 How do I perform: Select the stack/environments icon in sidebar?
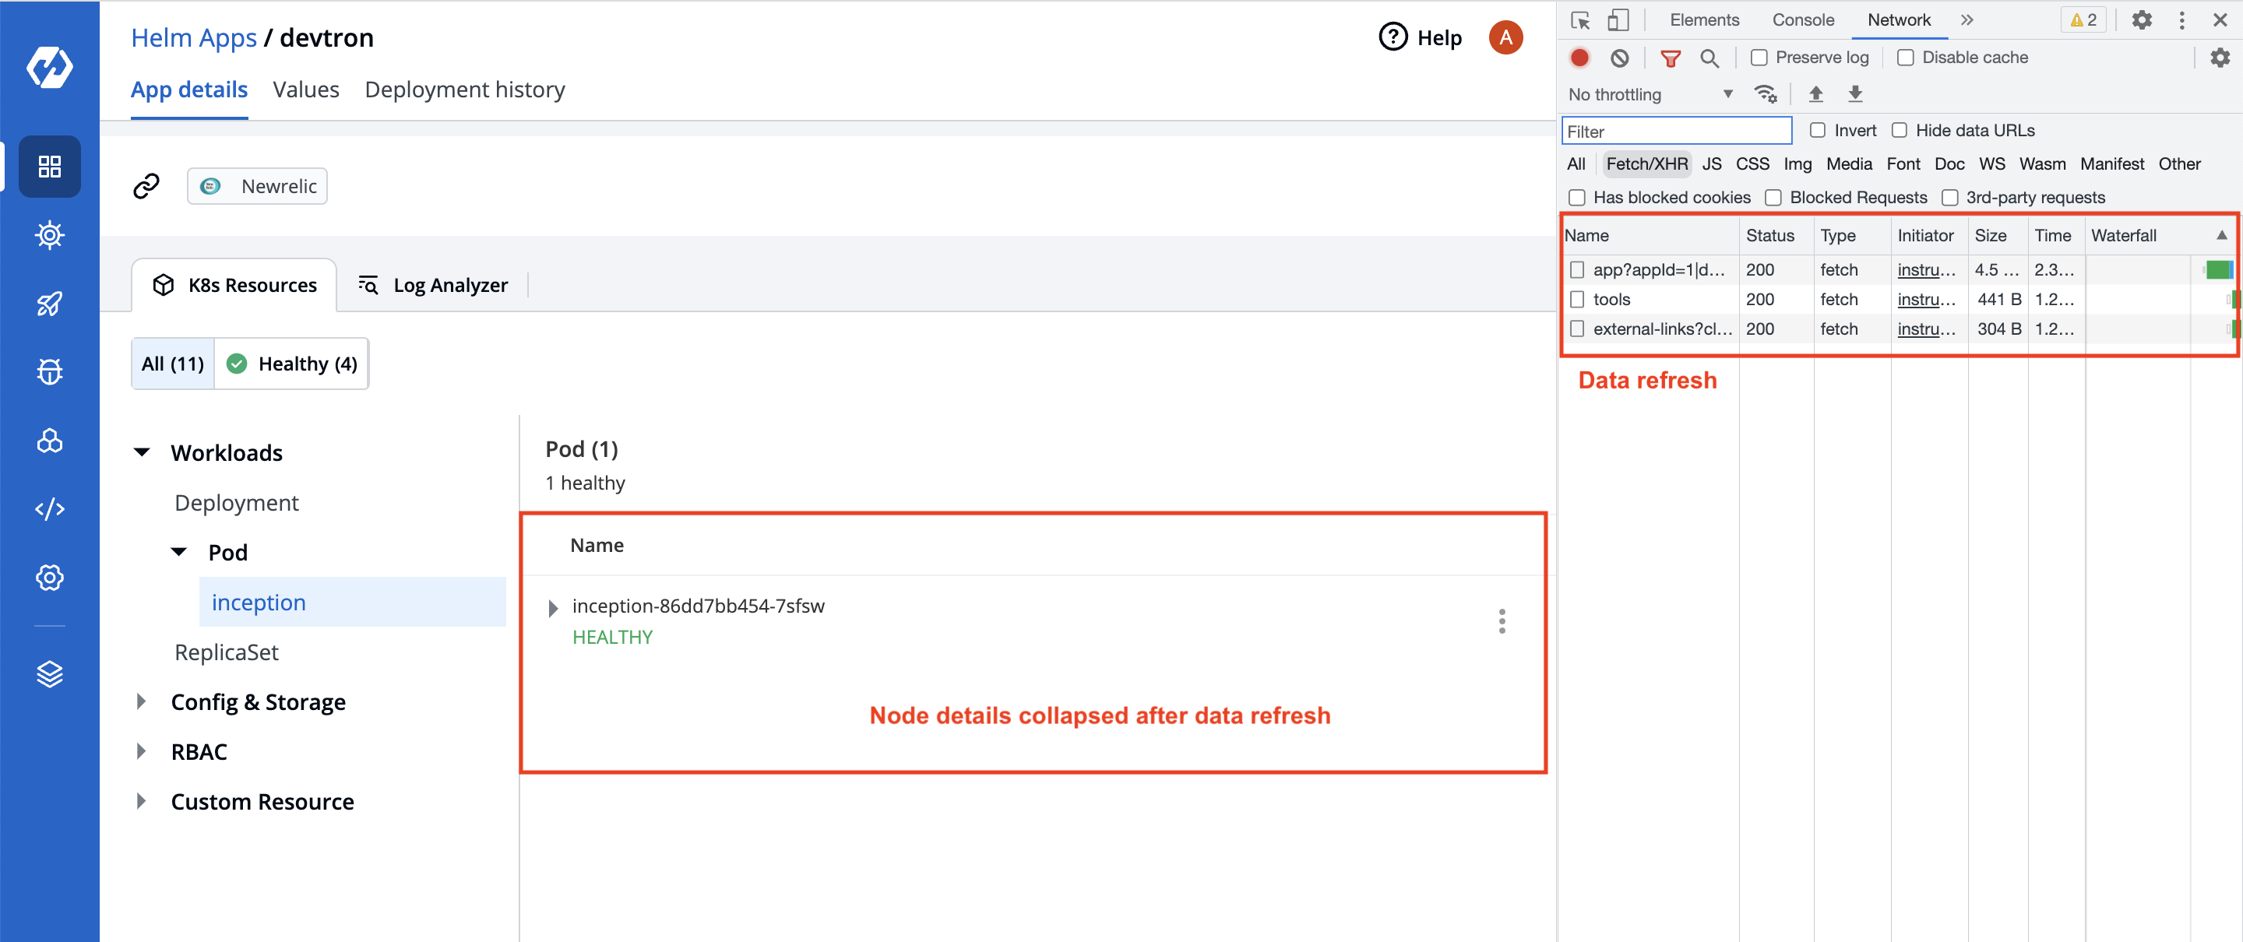48,672
